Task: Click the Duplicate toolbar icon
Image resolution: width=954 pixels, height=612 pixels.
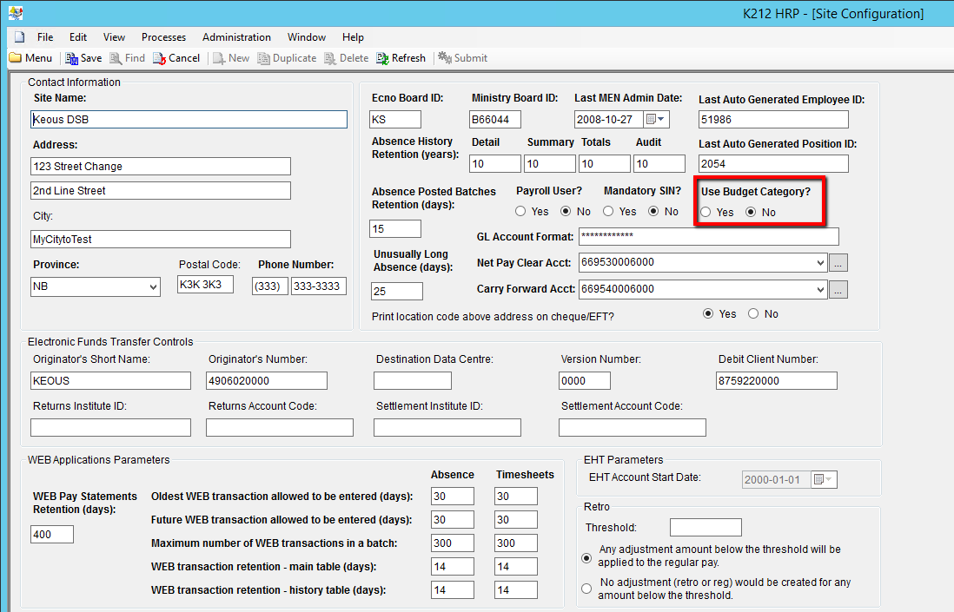Action: (x=262, y=58)
